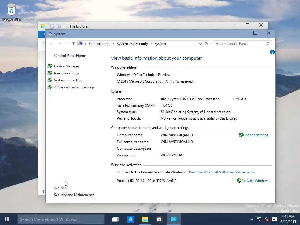The height and width of the screenshot is (225, 300).
Task: Click the Search Control Panel field
Action: (x=242, y=44)
